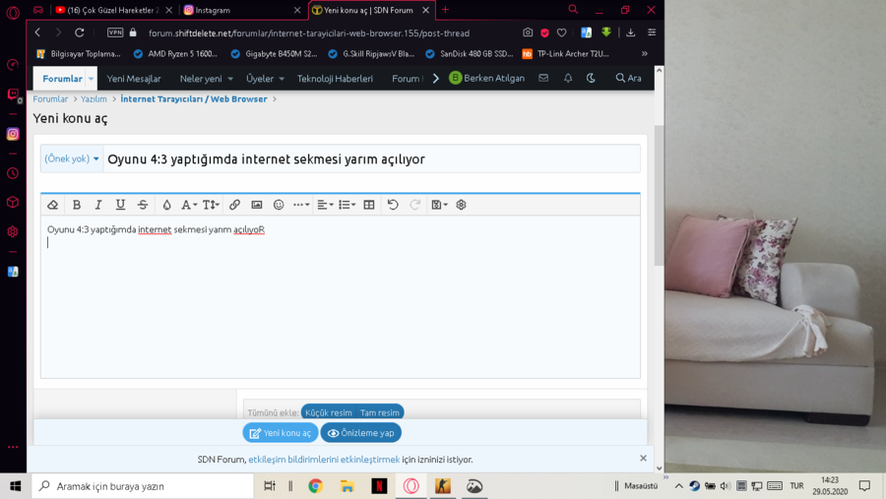The height and width of the screenshot is (499, 886).
Task: Open the Üyeler menu
Action: (265, 79)
